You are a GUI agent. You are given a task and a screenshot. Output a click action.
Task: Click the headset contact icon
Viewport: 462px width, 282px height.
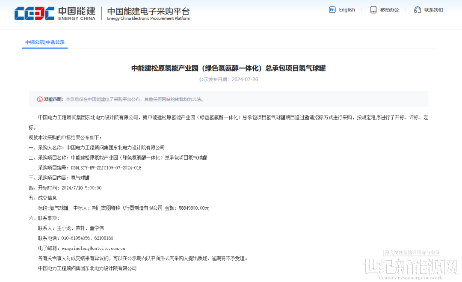coord(418,10)
